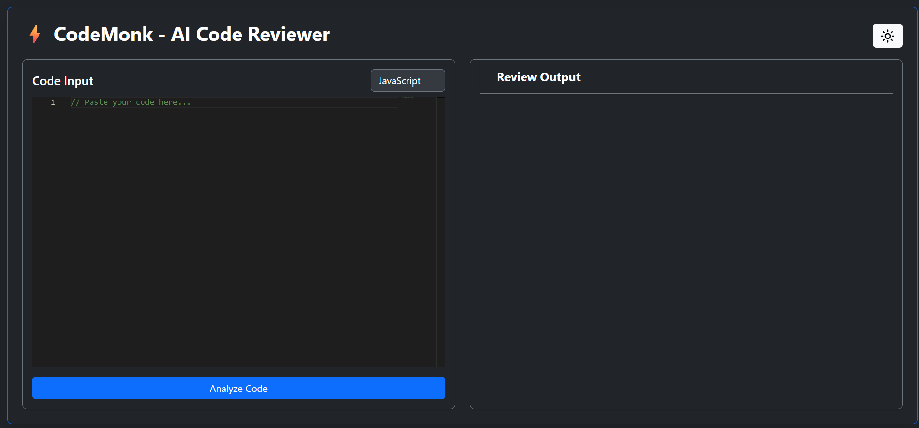919x428 pixels.
Task: Click the code editor's vertical scrollbar
Action: pos(441,231)
